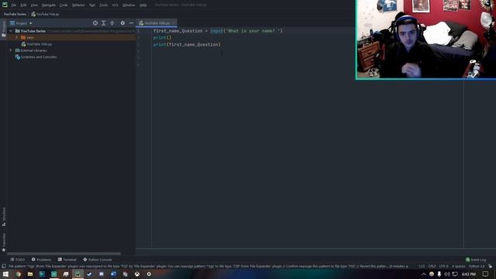Open Project panel gear settings

tap(122, 23)
